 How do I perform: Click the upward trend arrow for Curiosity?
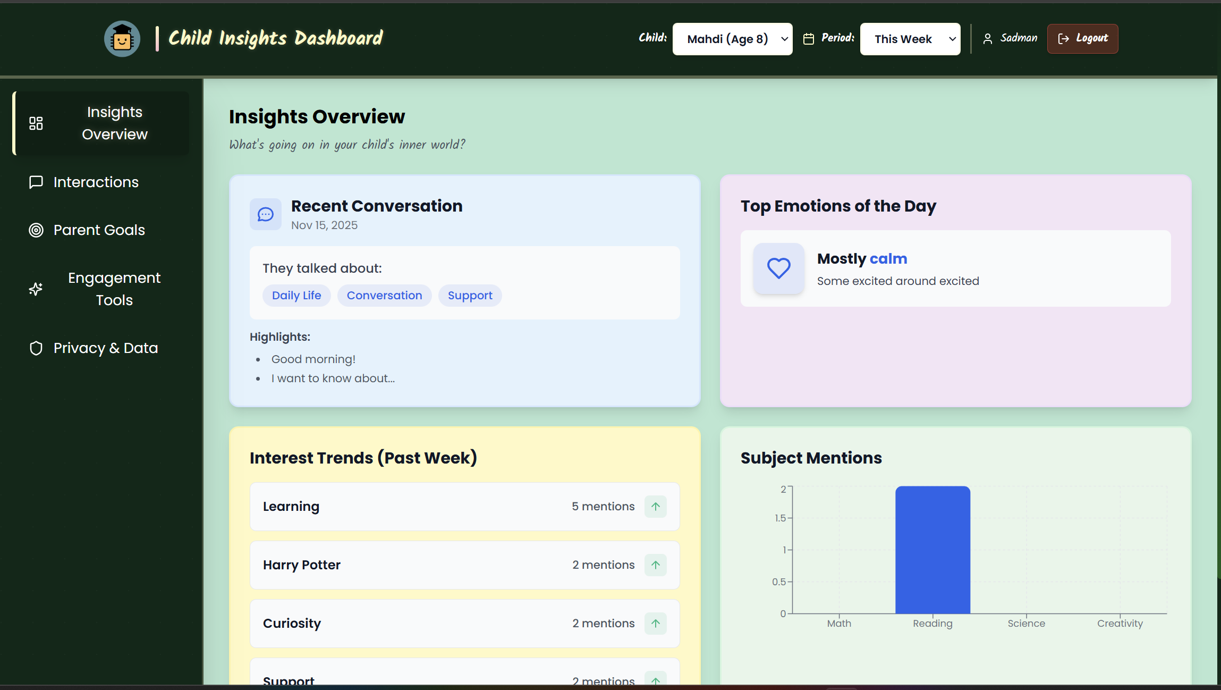[655, 624]
